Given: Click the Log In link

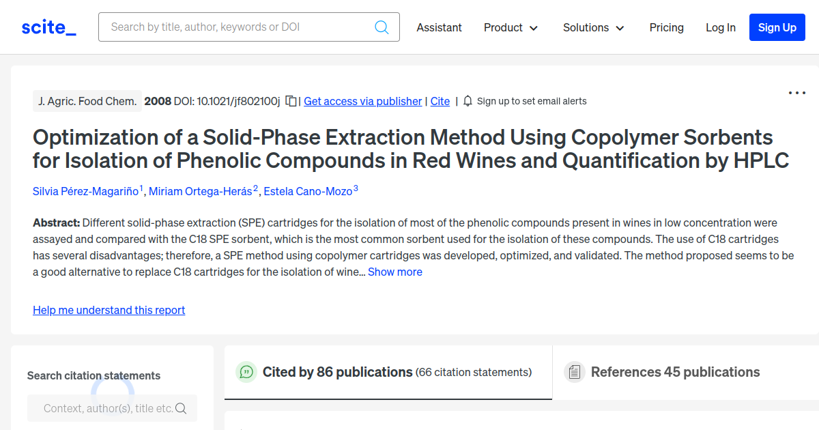Looking at the screenshot, I should 721,27.
